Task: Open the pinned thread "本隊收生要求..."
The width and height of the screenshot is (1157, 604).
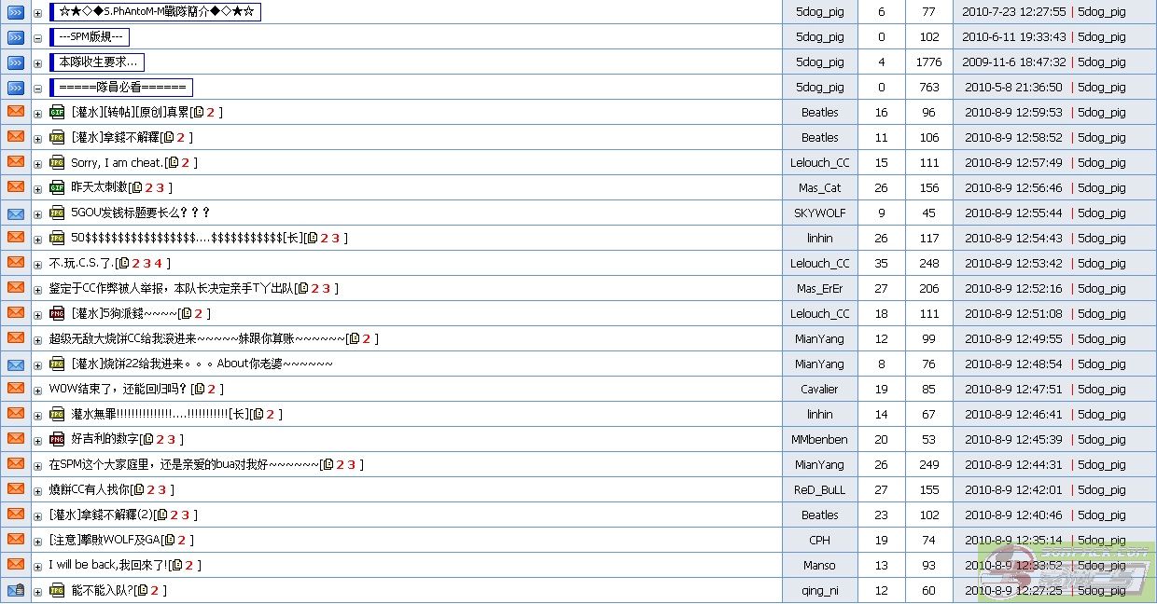Action: click(x=97, y=62)
